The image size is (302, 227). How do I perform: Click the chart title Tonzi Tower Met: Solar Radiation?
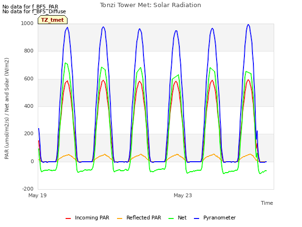tap(151, 5)
